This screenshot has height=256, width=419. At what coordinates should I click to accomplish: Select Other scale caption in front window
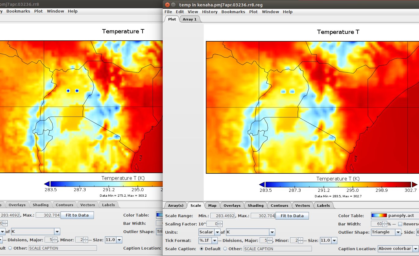[x=225, y=249]
